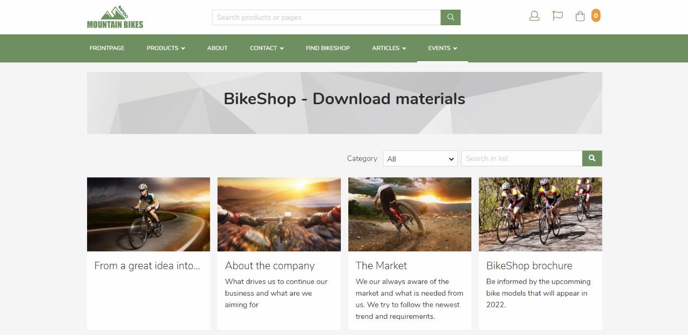
Task: Select Find Bikeshop in navigation
Action: pos(328,48)
